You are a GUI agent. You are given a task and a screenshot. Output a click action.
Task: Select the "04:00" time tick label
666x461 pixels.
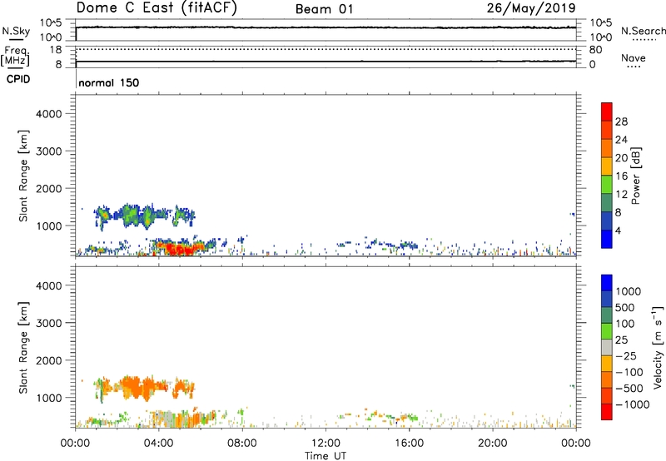click(x=158, y=444)
